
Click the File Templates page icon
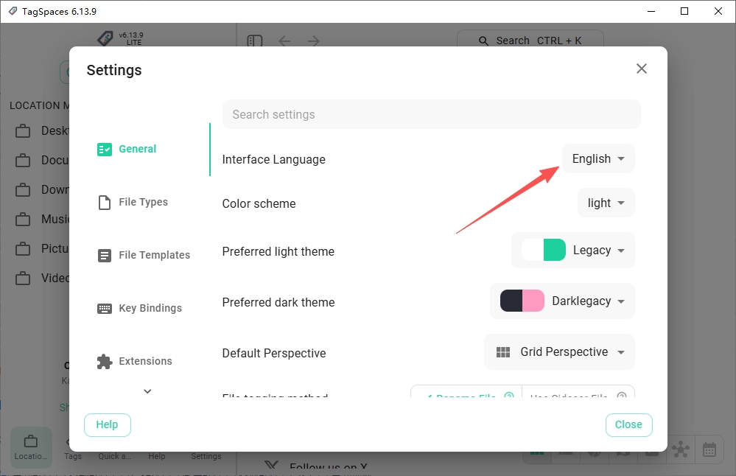click(104, 256)
